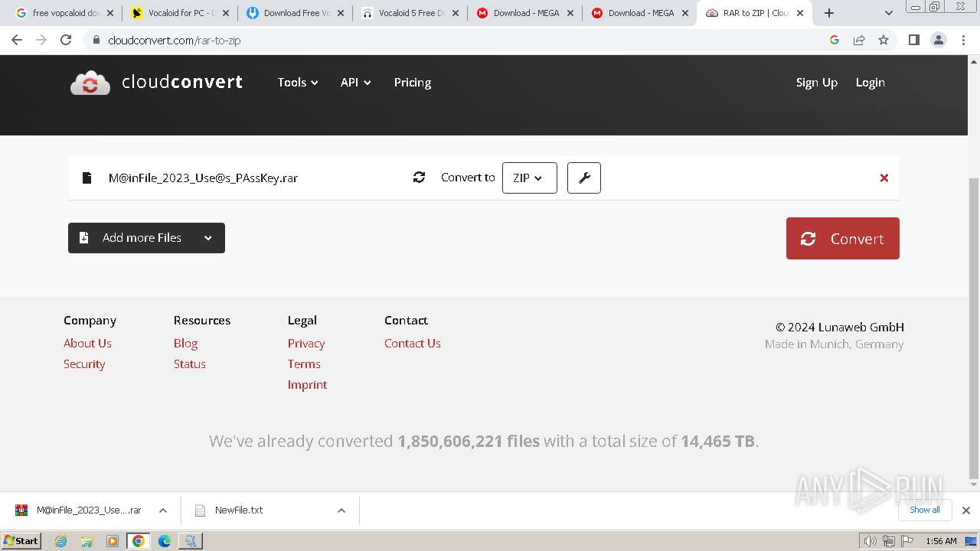Bookmark this page with the star icon

coord(884,40)
